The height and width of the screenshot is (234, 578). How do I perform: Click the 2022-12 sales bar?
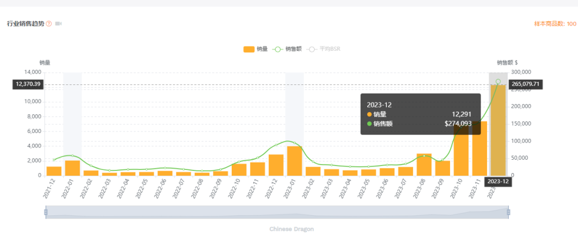[276, 165]
